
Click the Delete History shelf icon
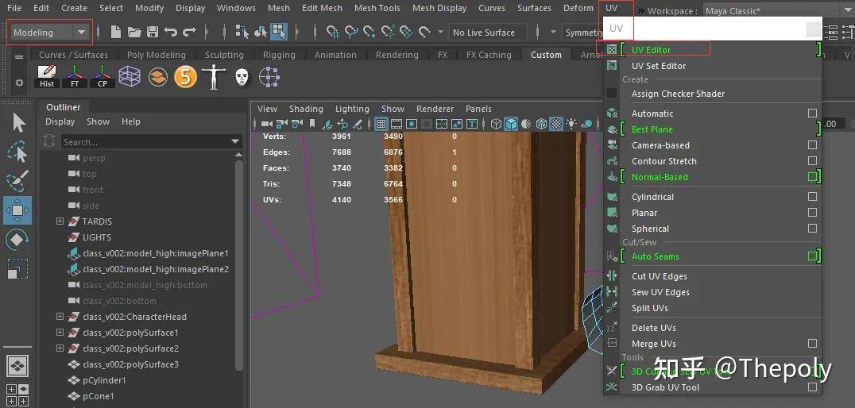click(x=48, y=77)
